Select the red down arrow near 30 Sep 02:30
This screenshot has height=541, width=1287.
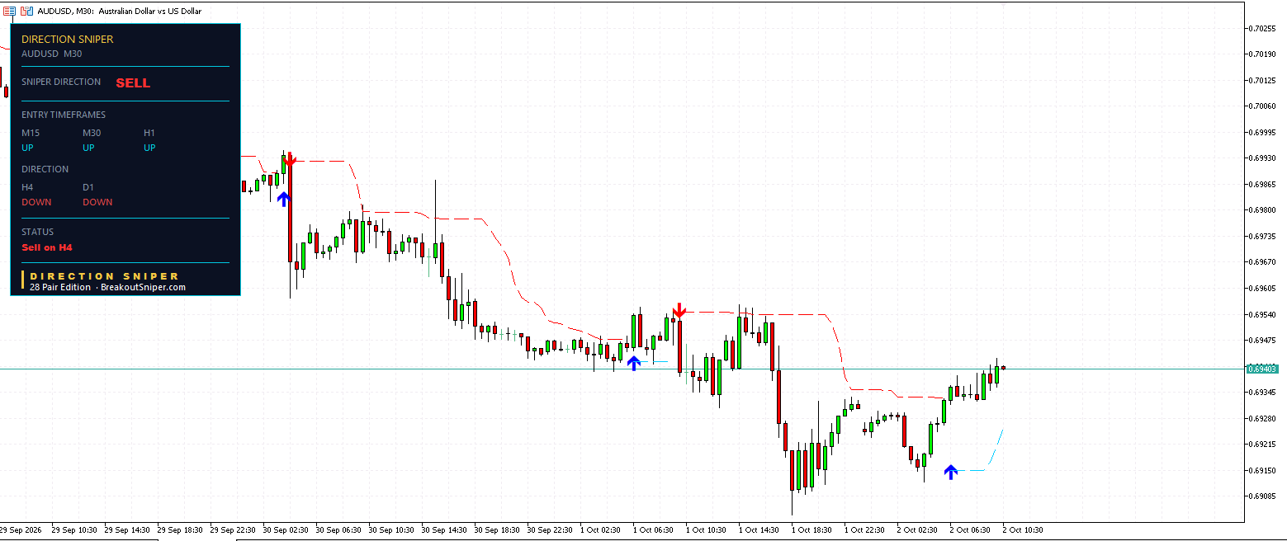pyautogui.click(x=290, y=160)
